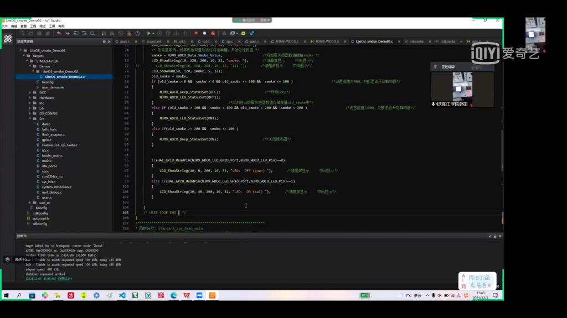
Task: Open spi.c in the Src folder
Action: pos(45,171)
